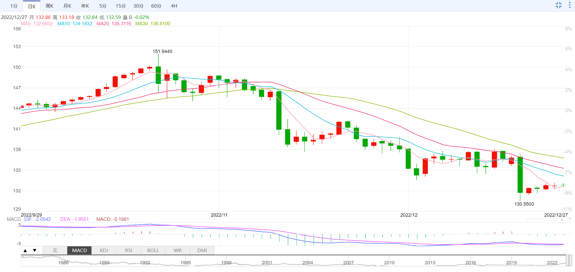575x272 pixels.
Task: Switch to the 日K daily chart tab
Action: click(32, 6)
